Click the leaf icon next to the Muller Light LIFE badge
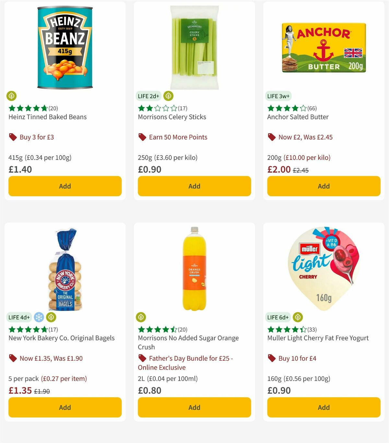389x443 pixels. click(x=297, y=317)
